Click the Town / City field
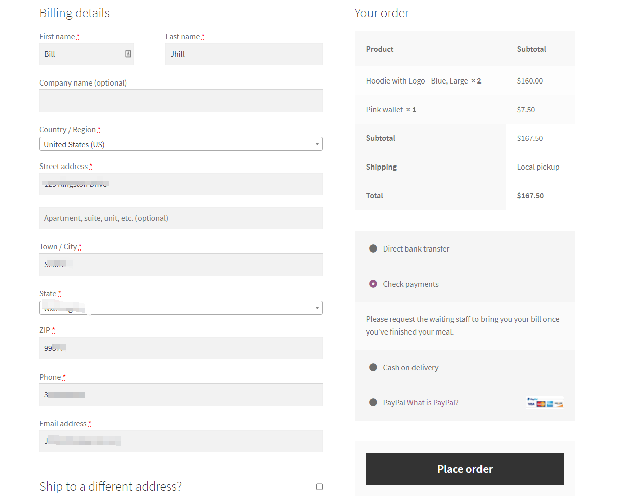The height and width of the screenshot is (499, 618). (181, 264)
